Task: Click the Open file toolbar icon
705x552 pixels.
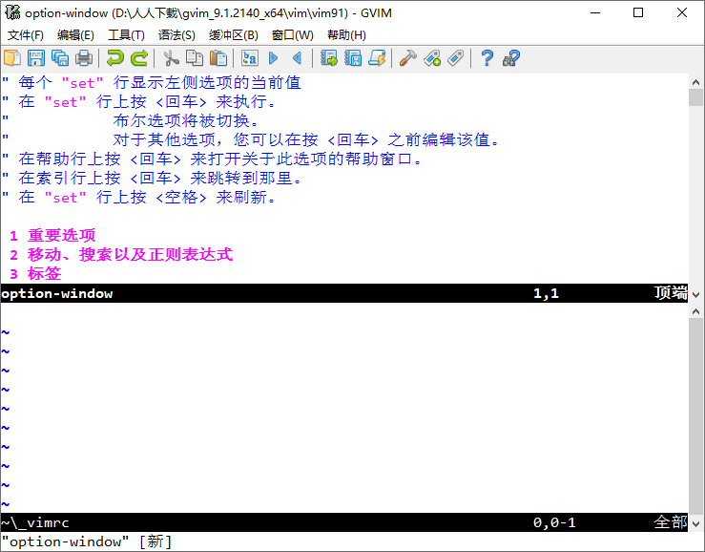Action: click(12, 58)
